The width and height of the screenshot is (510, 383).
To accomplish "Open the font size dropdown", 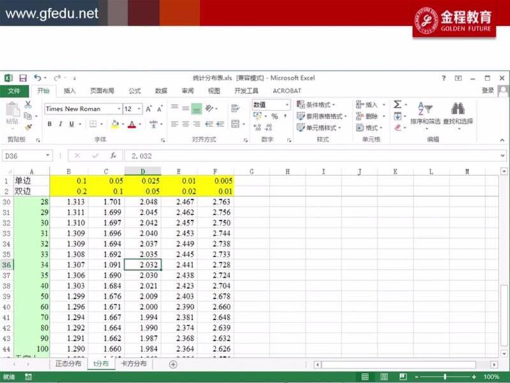I will pyautogui.click(x=138, y=109).
